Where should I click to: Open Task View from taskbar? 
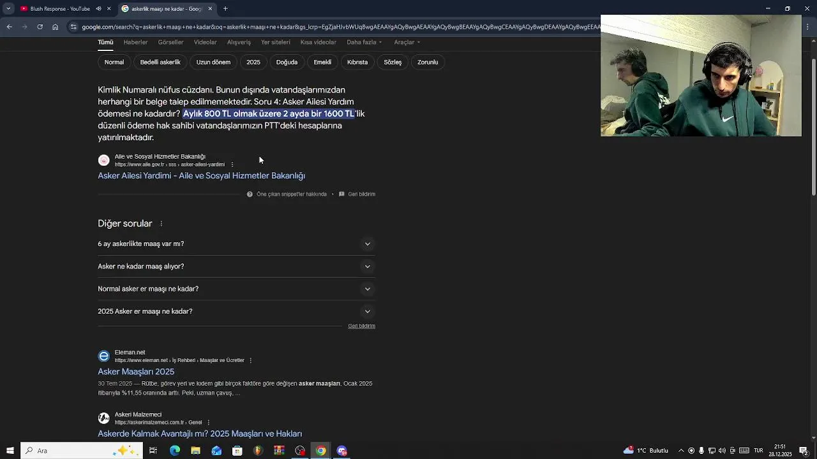pyautogui.click(x=153, y=451)
